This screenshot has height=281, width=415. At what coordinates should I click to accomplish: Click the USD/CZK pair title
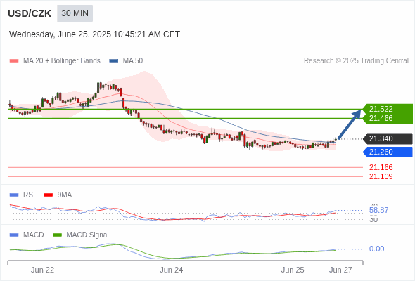[30, 13]
